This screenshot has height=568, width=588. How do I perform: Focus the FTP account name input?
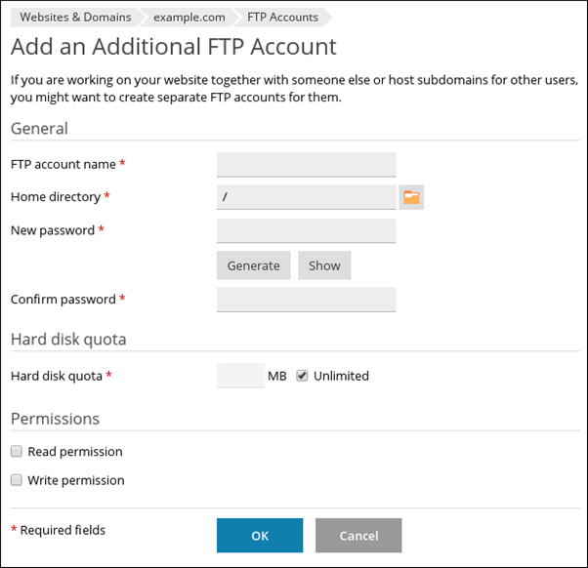coord(306,164)
